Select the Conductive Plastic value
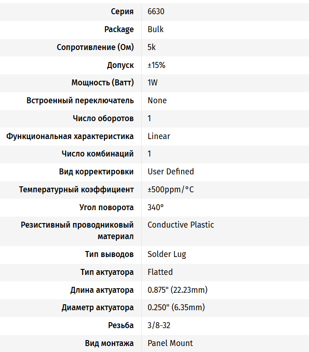The image size is (309, 352). coord(181,225)
